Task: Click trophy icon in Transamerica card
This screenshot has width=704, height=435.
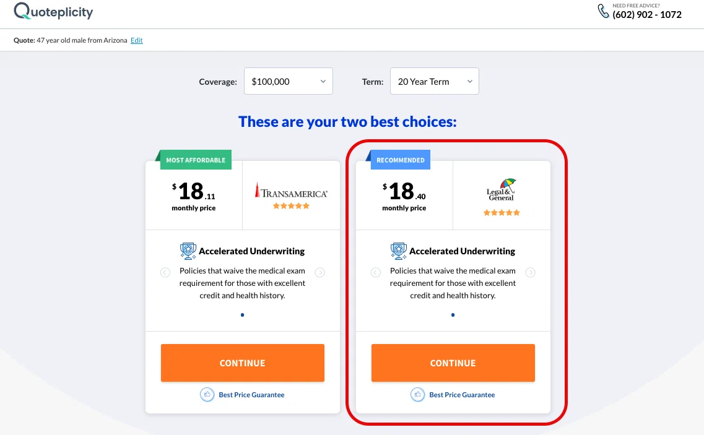Action: 188,251
